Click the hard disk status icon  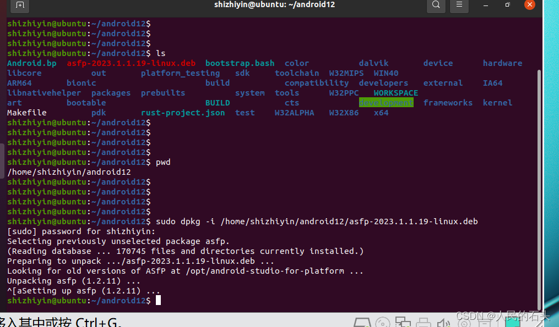pyautogui.click(x=362, y=323)
